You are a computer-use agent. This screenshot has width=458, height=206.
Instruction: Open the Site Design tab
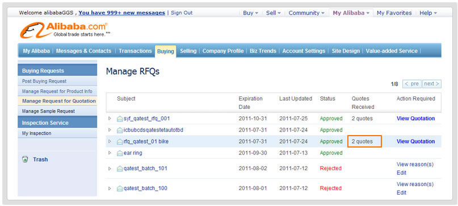(346, 51)
